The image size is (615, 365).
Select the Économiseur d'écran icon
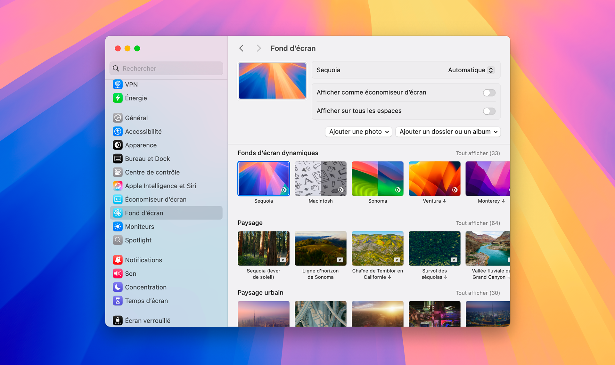[x=118, y=199]
